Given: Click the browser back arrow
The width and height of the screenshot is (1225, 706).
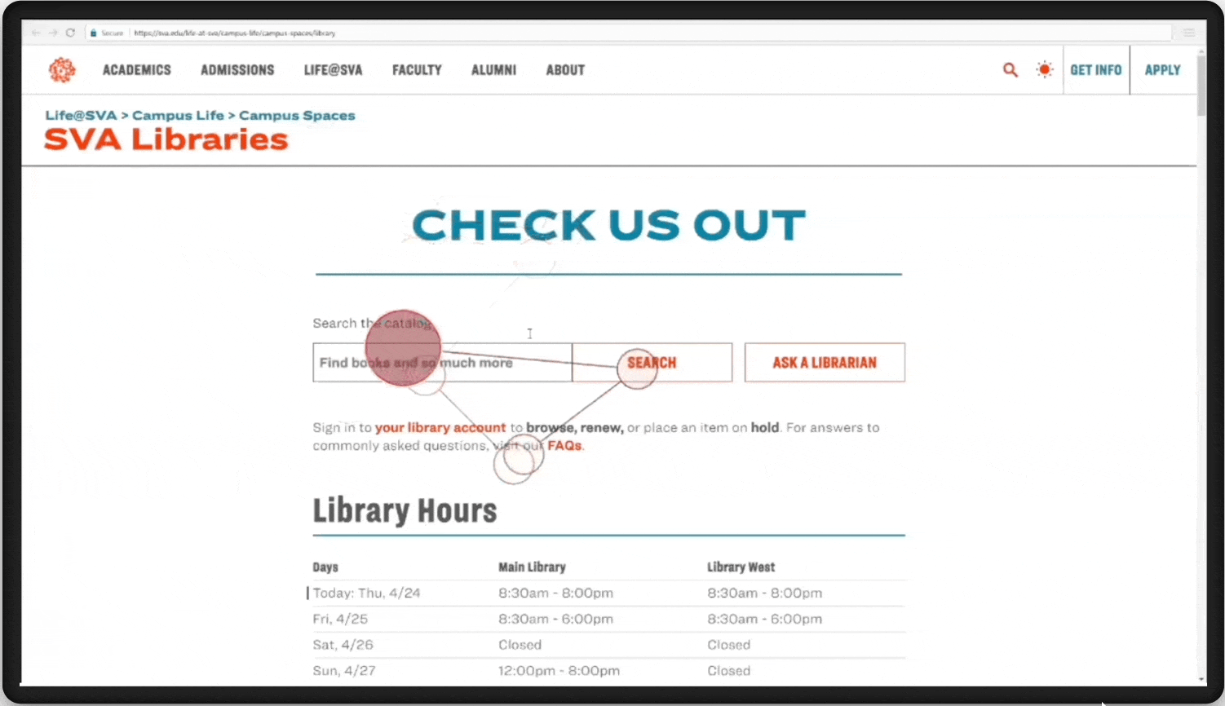Looking at the screenshot, I should tap(36, 33).
